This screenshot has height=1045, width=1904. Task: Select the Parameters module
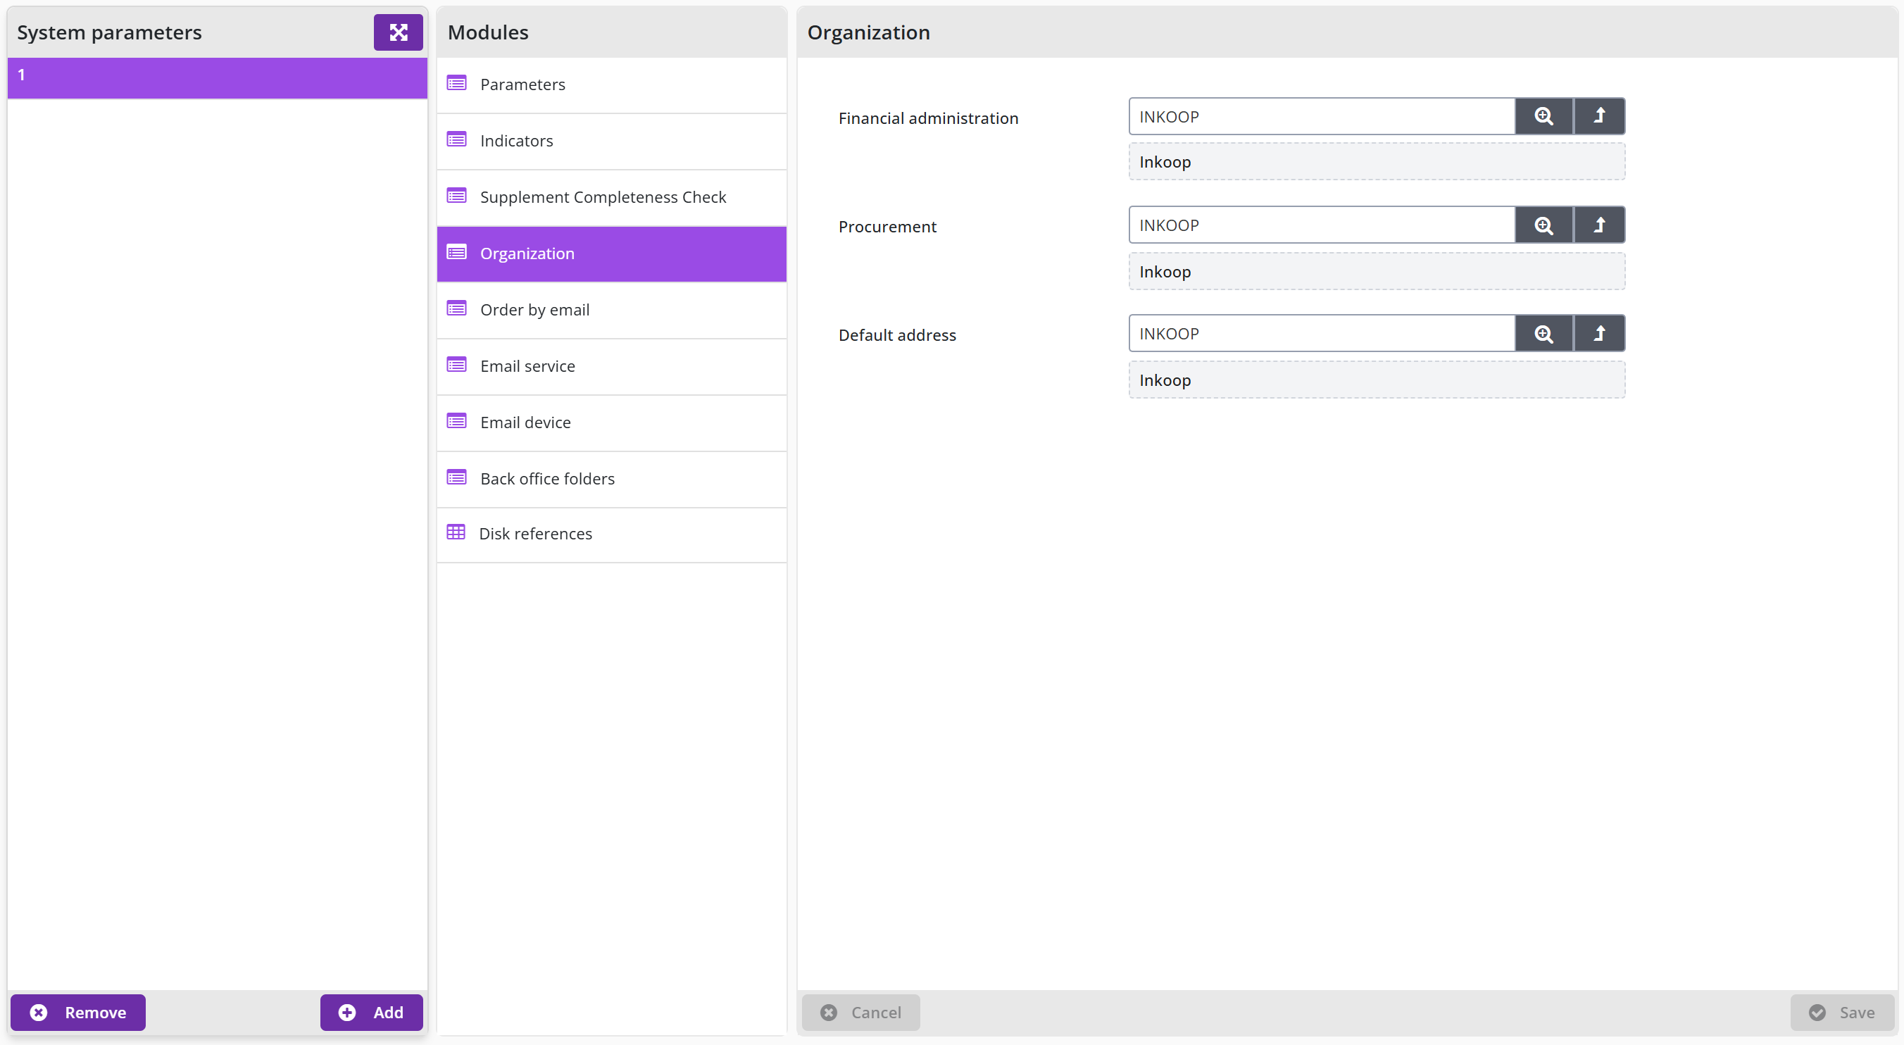[x=611, y=85]
